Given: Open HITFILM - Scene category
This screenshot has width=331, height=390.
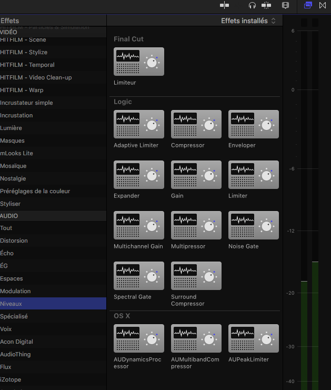Looking at the screenshot, I should click(x=53, y=41).
